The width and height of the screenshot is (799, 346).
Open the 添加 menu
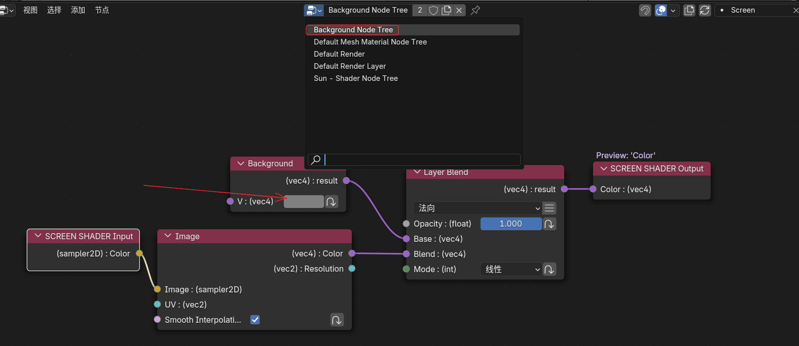click(78, 10)
